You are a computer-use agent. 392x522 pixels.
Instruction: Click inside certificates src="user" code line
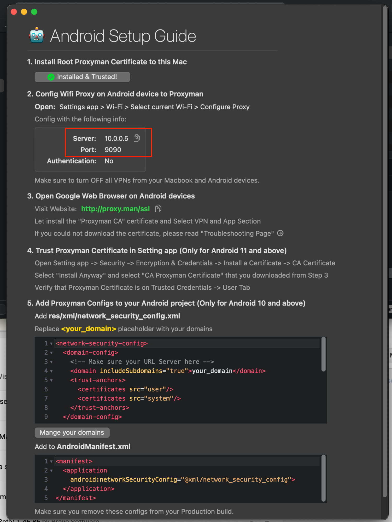[126, 389]
